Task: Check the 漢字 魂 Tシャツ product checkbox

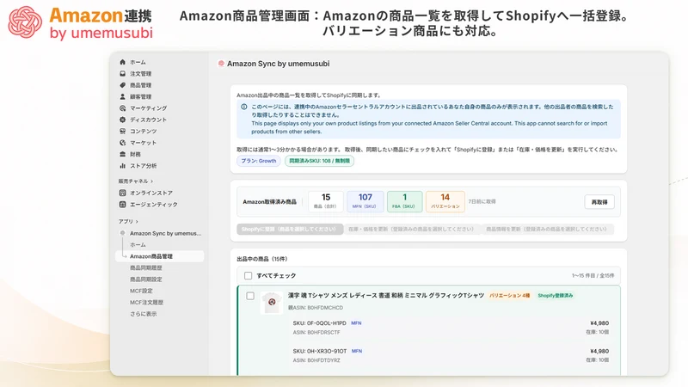Action: pyautogui.click(x=250, y=296)
